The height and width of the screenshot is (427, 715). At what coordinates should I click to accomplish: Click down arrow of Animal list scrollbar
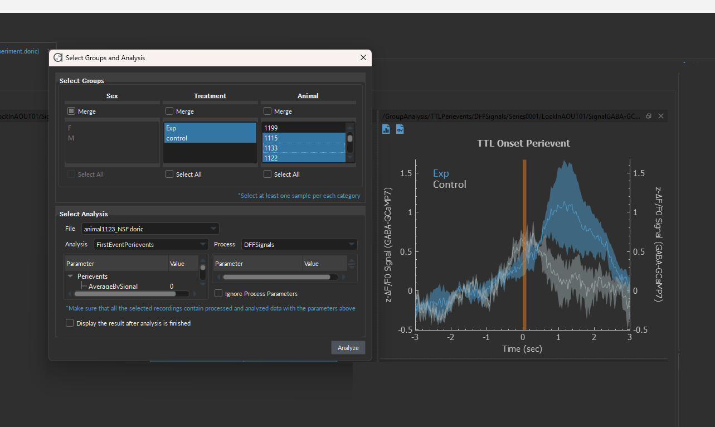pos(350,158)
